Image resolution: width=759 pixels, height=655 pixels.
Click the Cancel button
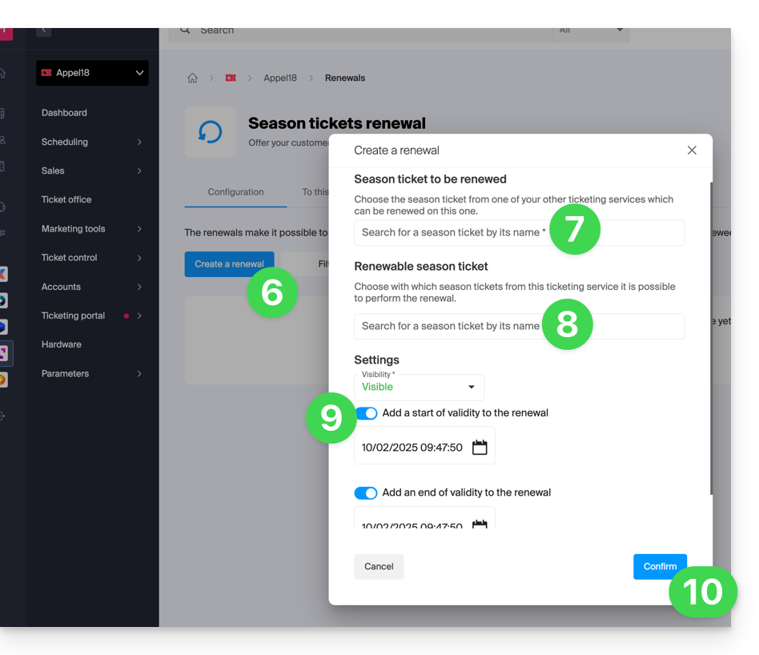(x=379, y=566)
